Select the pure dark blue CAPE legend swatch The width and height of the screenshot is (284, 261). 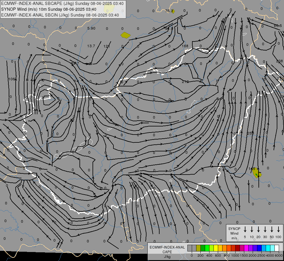(259, 248)
